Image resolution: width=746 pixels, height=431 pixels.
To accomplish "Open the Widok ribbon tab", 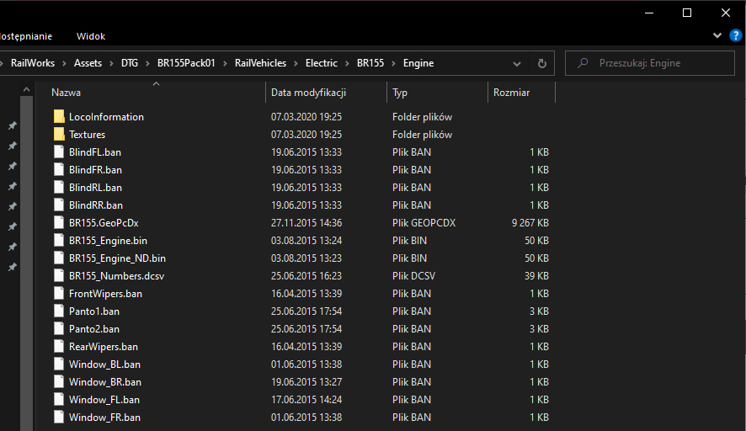I will click(x=91, y=36).
